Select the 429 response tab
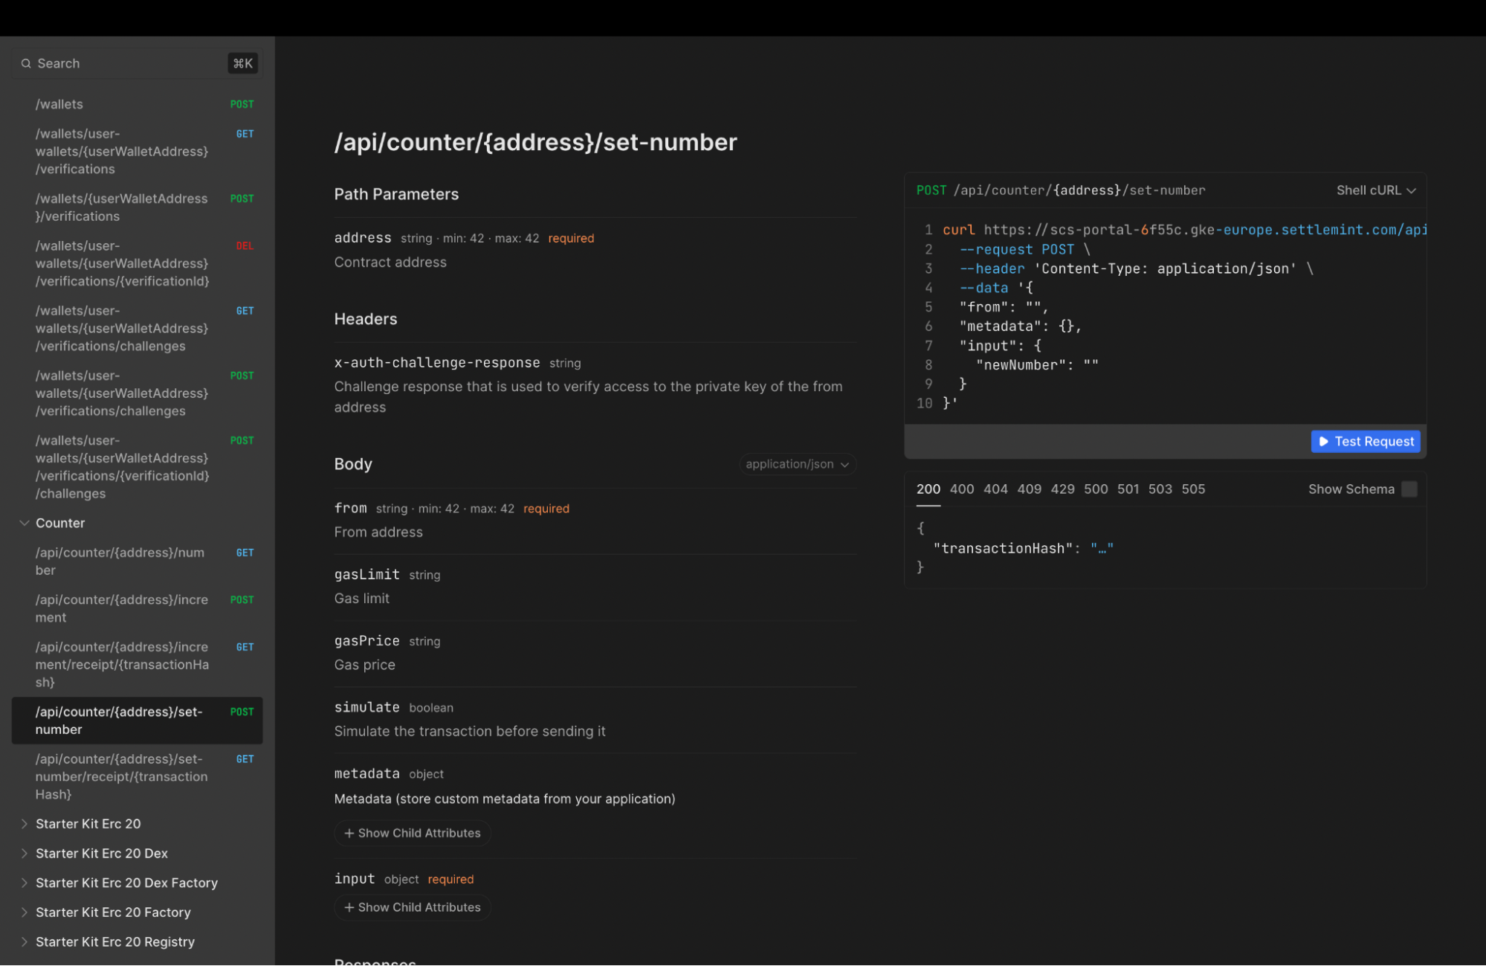This screenshot has height=966, width=1486. [1062, 489]
